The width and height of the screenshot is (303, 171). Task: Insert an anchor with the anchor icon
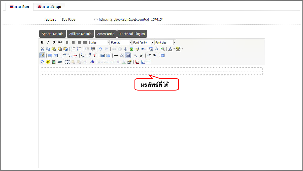(126, 49)
